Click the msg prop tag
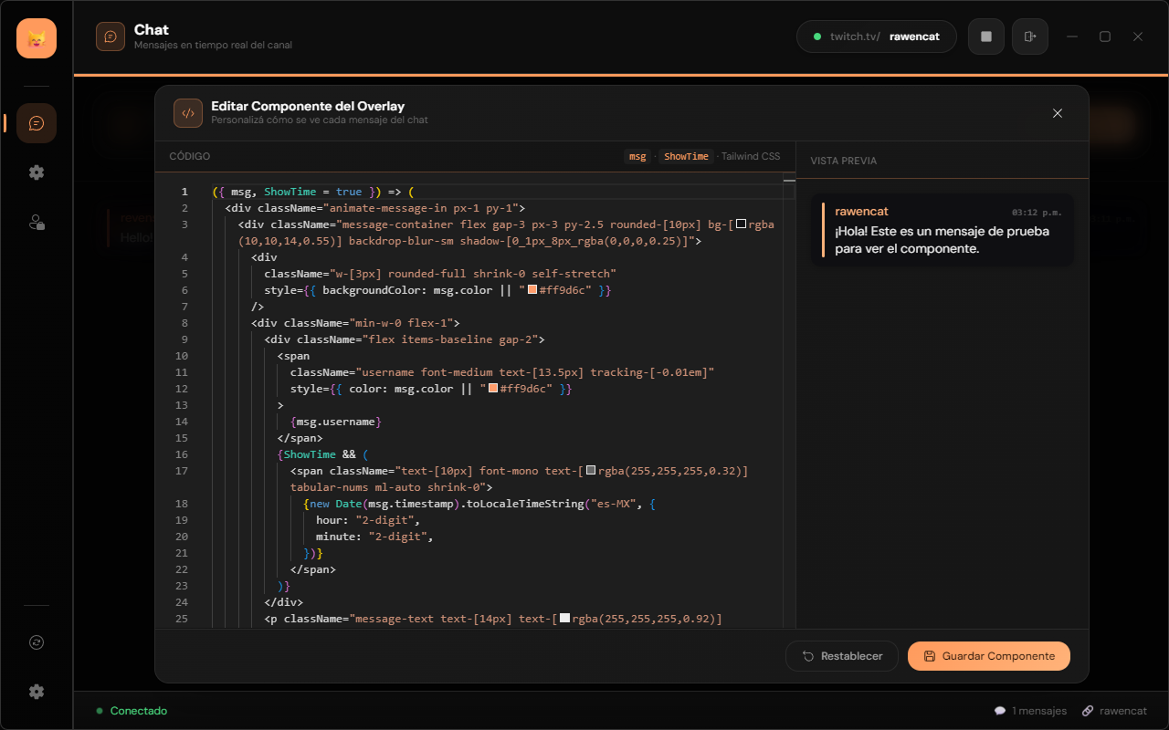This screenshot has height=730, width=1169. coord(637,156)
